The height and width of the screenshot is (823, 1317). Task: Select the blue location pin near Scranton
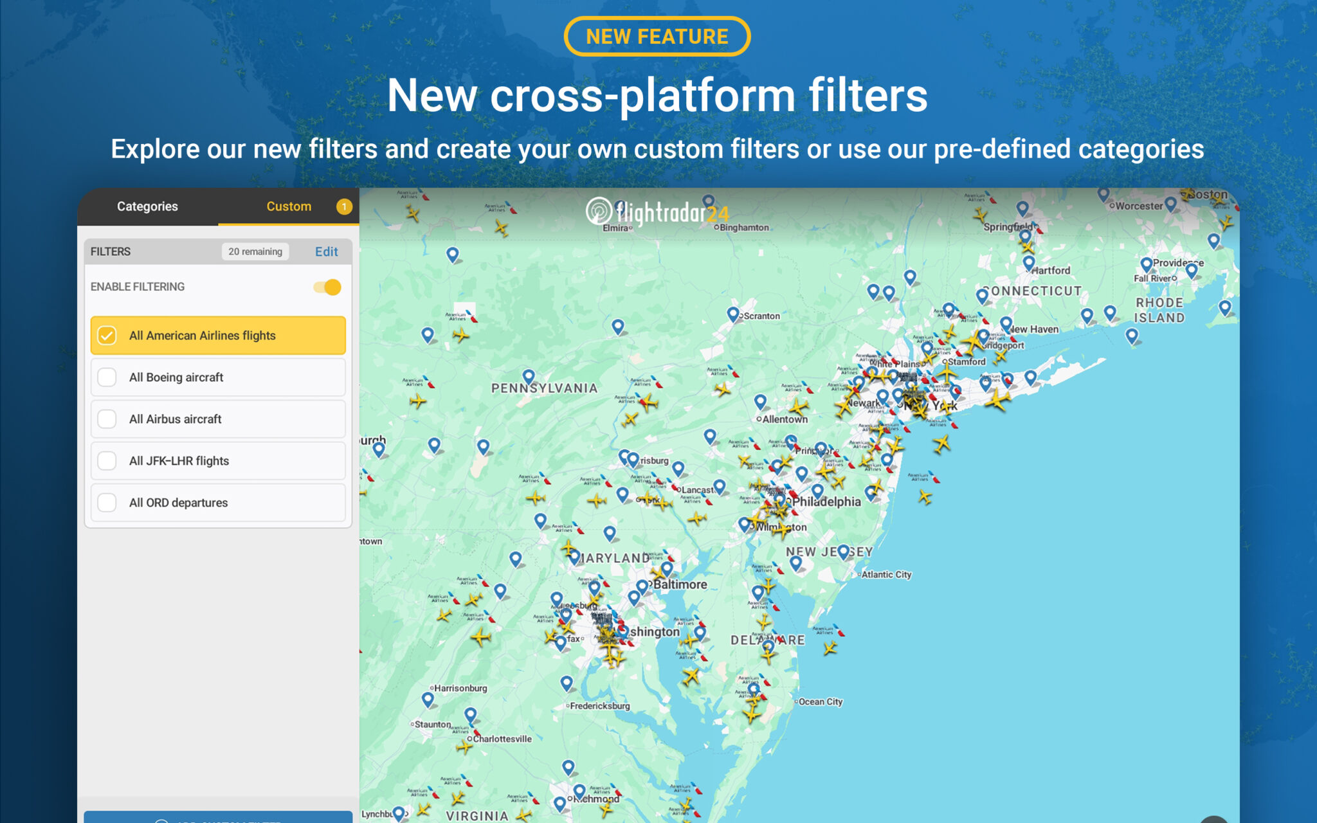point(732,312)
